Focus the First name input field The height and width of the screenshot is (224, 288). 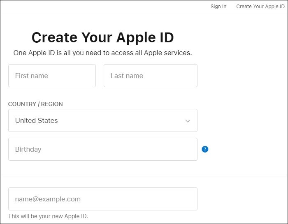pos(52,76)
